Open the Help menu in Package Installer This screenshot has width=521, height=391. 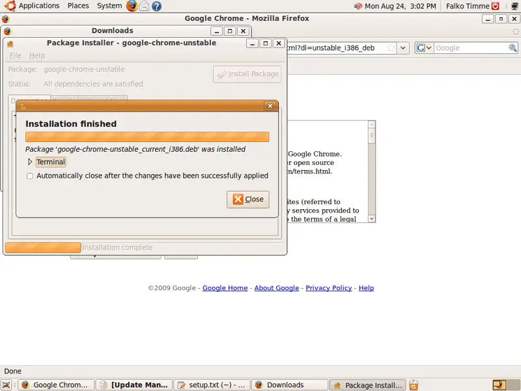[x=37, y=55]
